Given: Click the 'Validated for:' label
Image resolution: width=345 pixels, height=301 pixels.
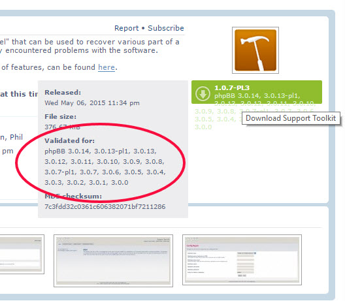Looking at the screenshot, I should pos(69,141).
